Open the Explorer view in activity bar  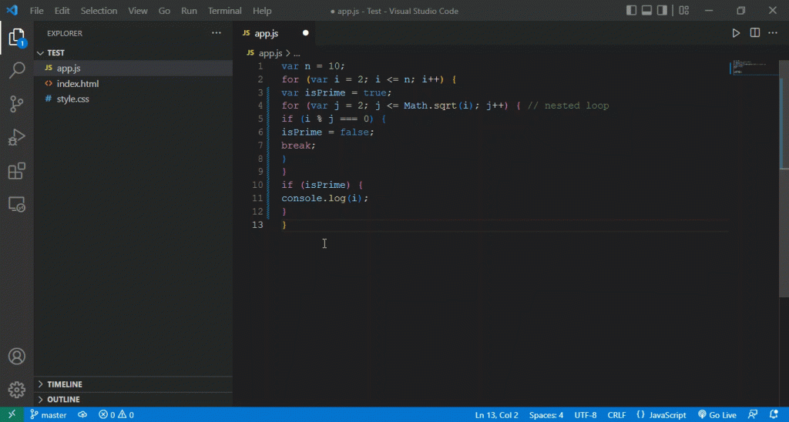[17, 38]
